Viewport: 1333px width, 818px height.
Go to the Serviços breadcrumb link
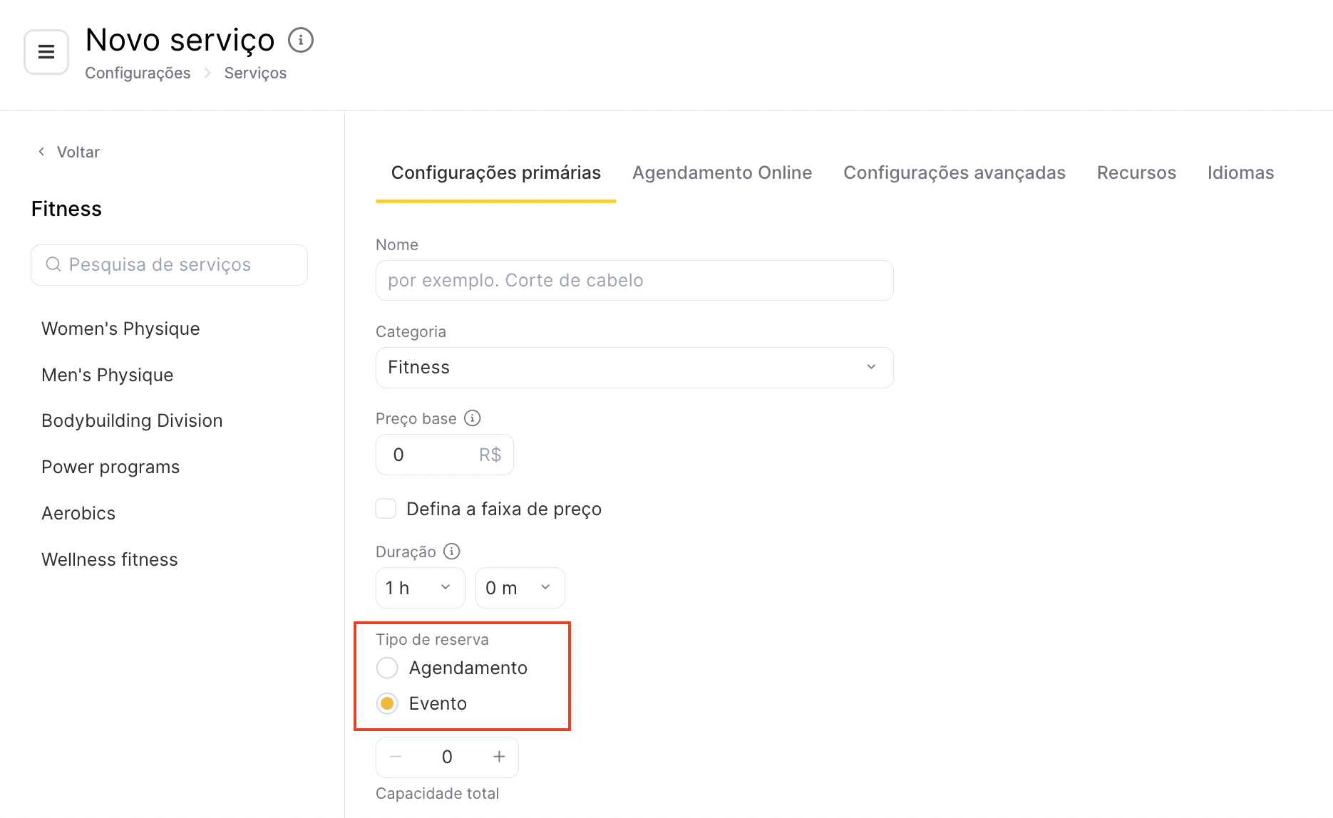[255, 73]
